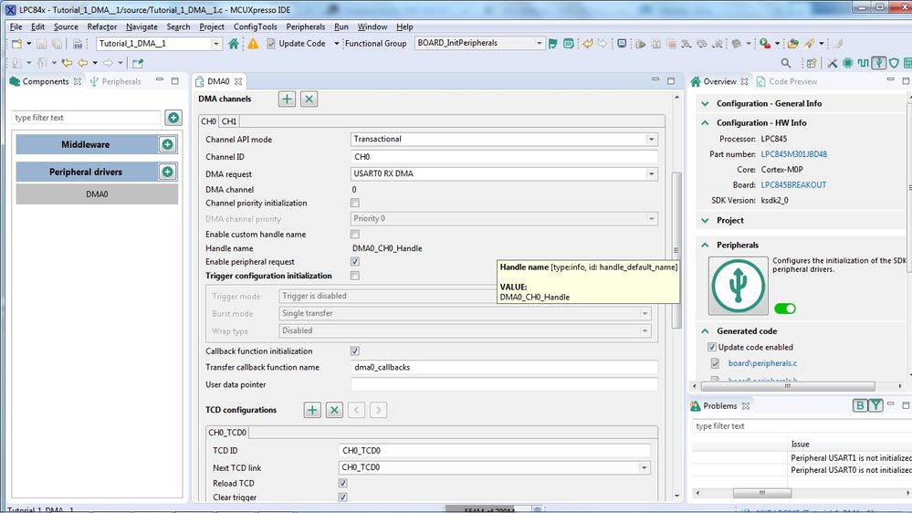This screenshot has height=513, width=912.
Task: Open the warning triangle problems icon
Action: point(253,44)
